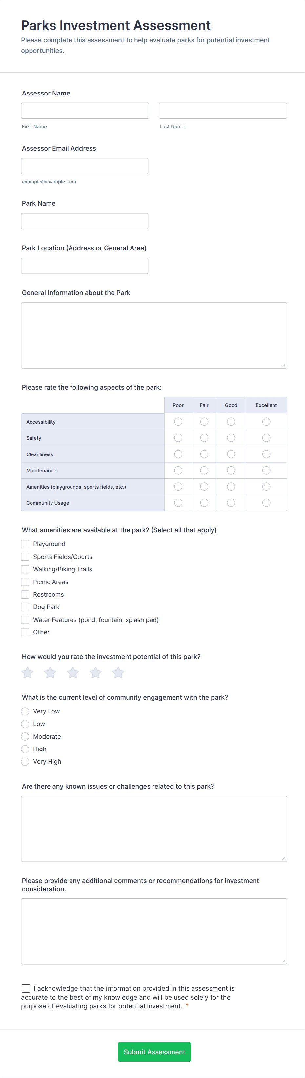Check the Playground amenity checkbox
305x1078 pixels.
(25, 544)
